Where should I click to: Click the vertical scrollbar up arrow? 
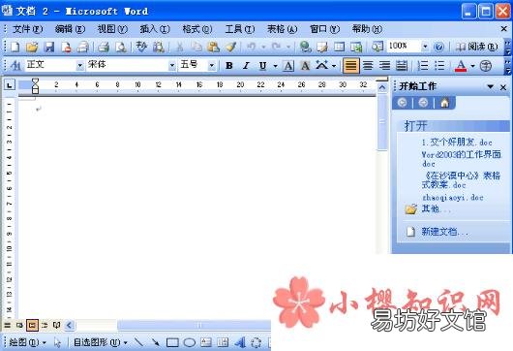(x=381, y=87)
